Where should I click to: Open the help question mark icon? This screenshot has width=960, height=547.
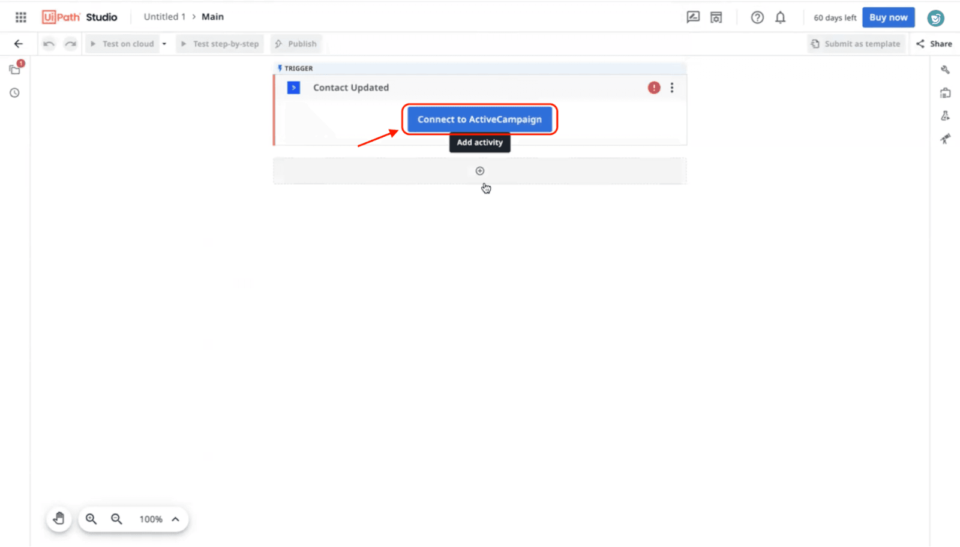pos(757,17)
